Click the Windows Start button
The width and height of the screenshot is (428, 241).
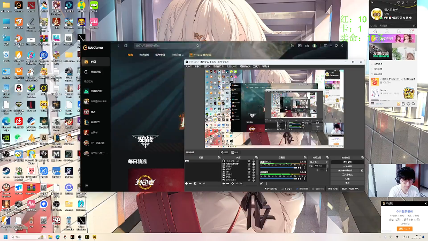(5, 237)
